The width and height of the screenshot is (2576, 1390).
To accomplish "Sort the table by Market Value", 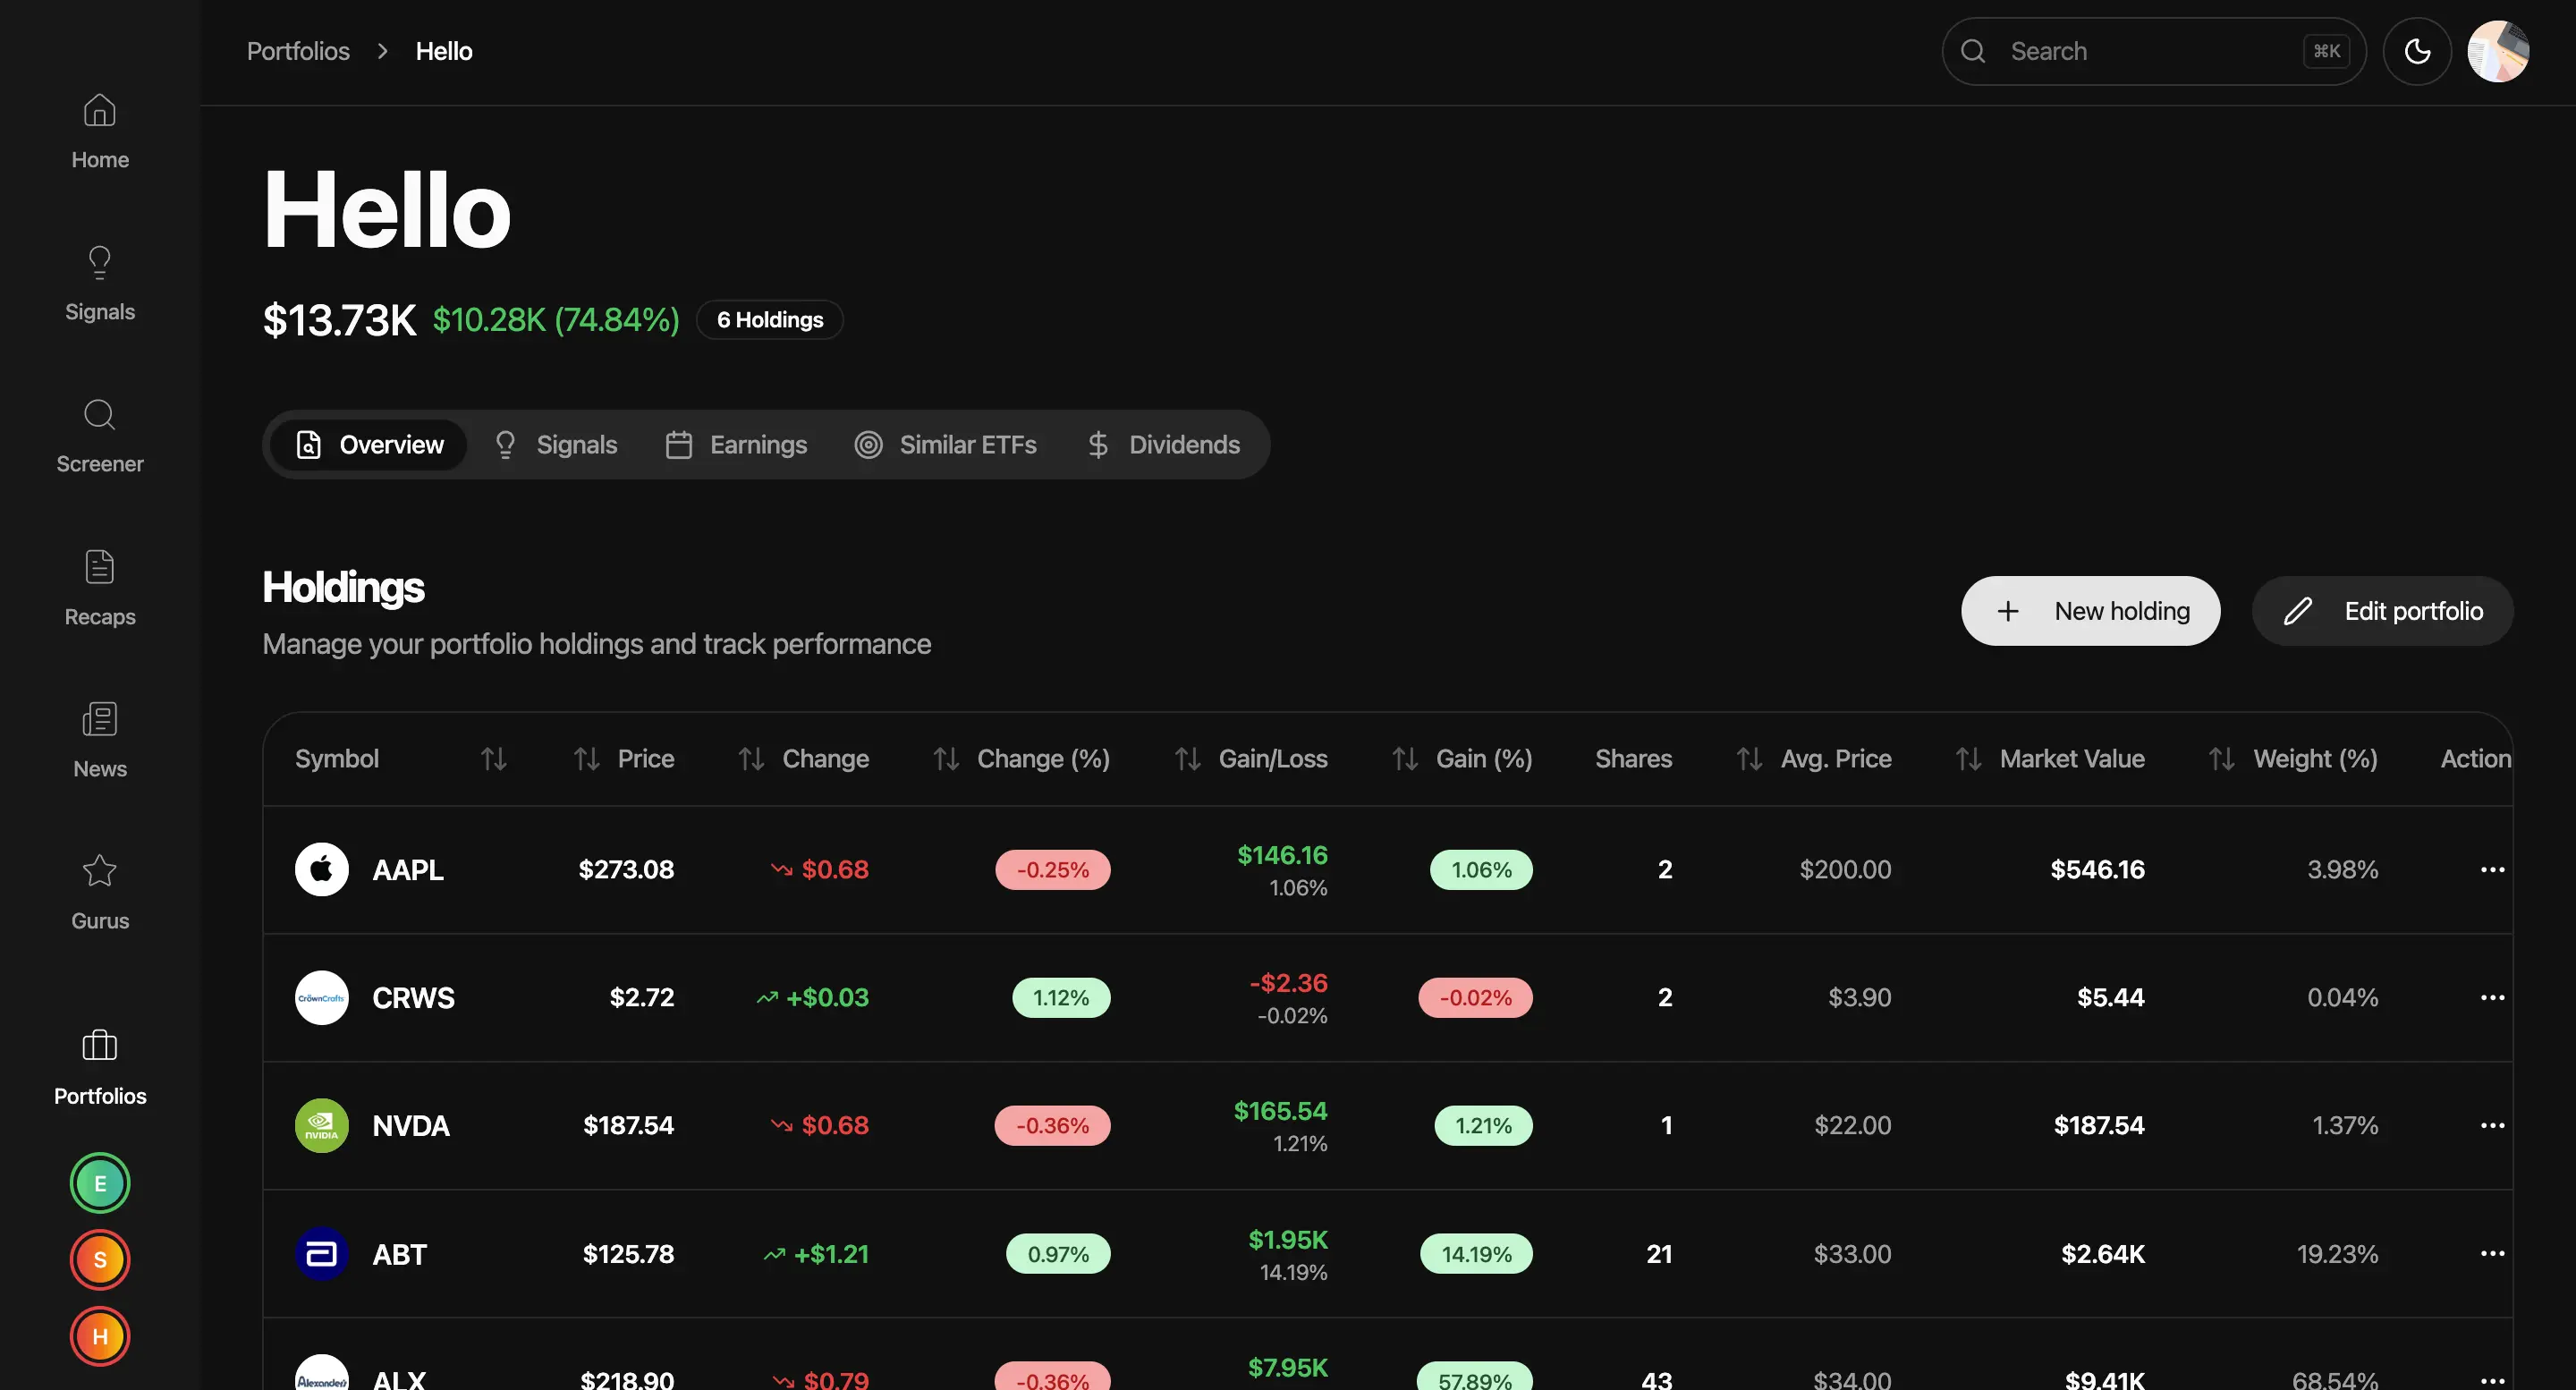I will (1967, 758).
